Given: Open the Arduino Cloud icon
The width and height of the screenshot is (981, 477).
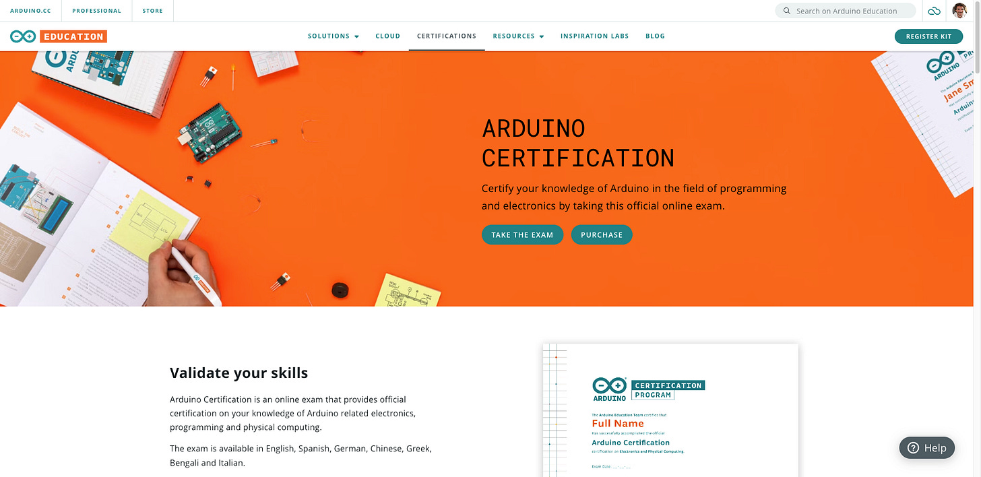Looking at the screenshot, I should click(x=934, y=11).
